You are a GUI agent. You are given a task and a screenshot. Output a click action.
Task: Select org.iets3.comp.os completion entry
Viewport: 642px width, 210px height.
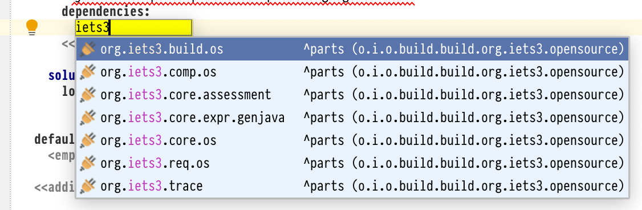[x=352, y=72]
